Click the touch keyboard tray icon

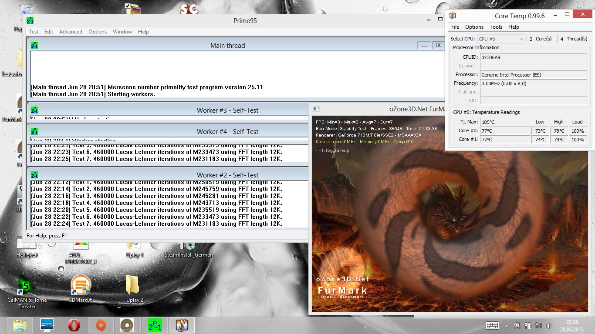pos(492,325)
